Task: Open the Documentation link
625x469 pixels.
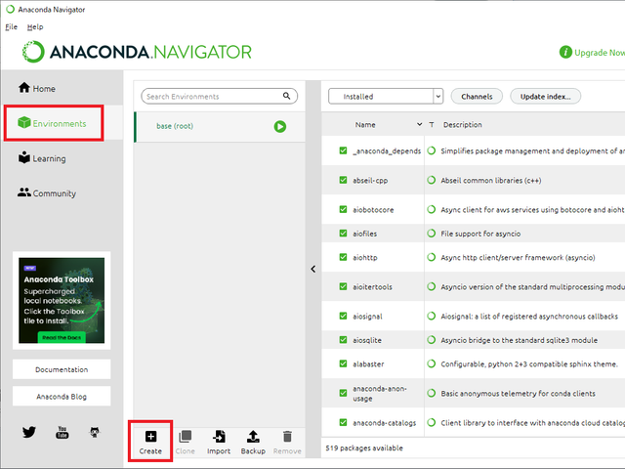Action: click(x=62, y=369)
